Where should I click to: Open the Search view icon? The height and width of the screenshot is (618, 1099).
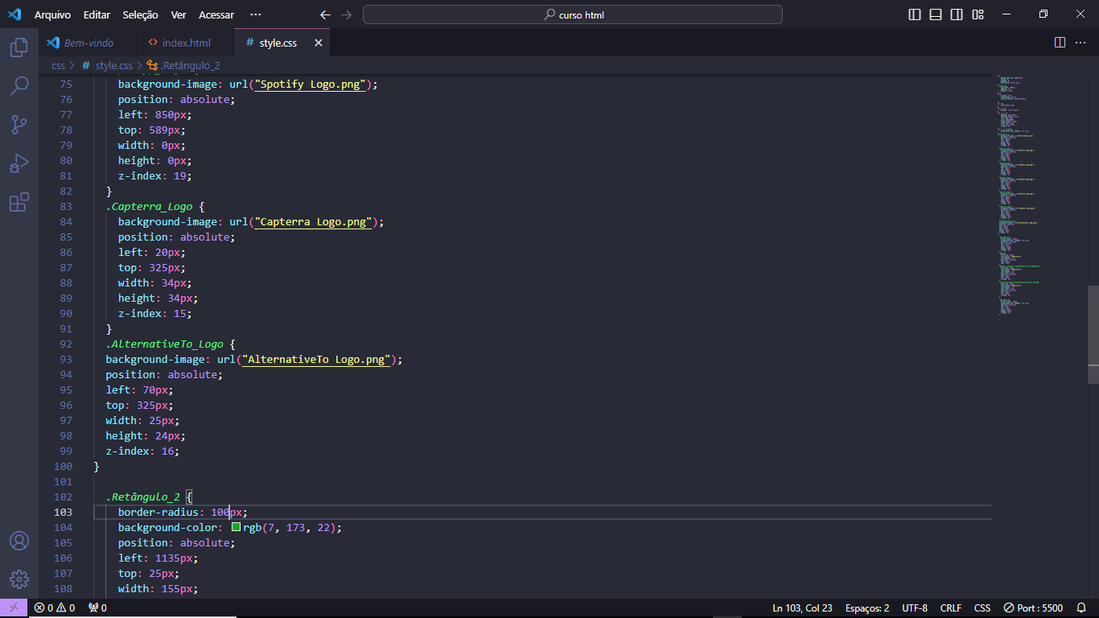click(19, 86)
